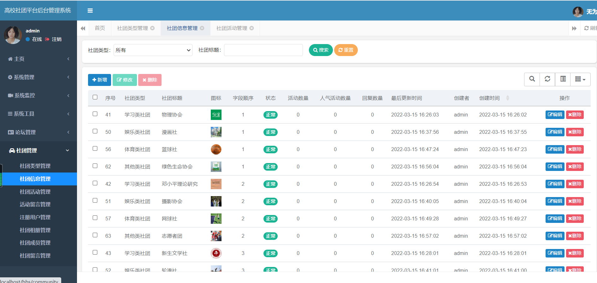
Task: Check the row 63 志愿者团 checkbox
Action: pos(95,235)
